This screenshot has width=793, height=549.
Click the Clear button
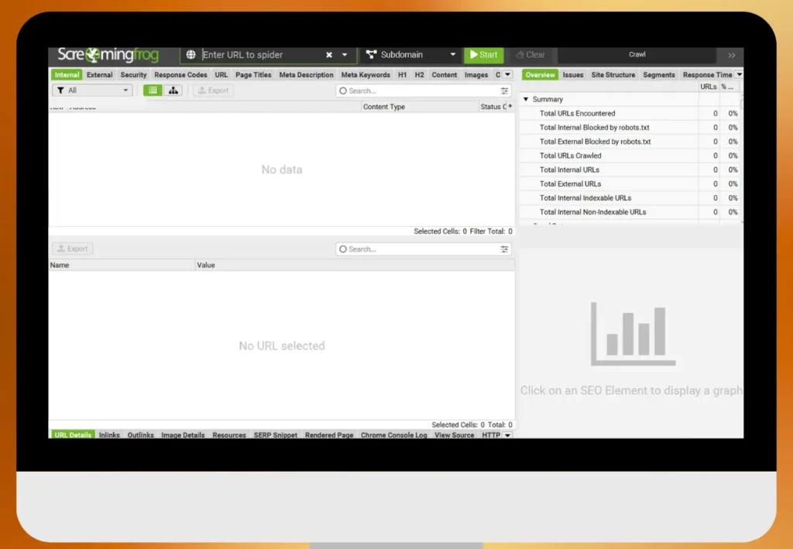(x=530, y=55)
